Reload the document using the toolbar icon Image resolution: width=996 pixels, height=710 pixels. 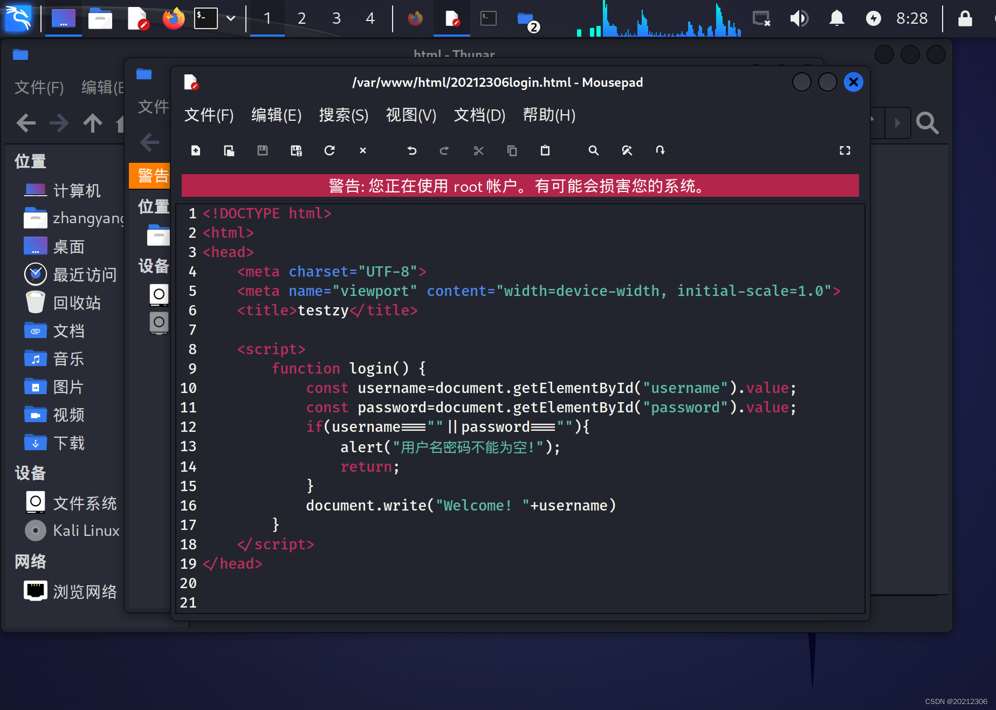(x=329, y=150)
